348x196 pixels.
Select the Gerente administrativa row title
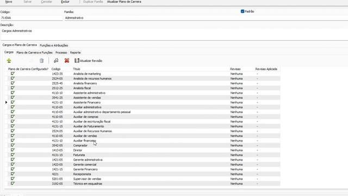88,160
